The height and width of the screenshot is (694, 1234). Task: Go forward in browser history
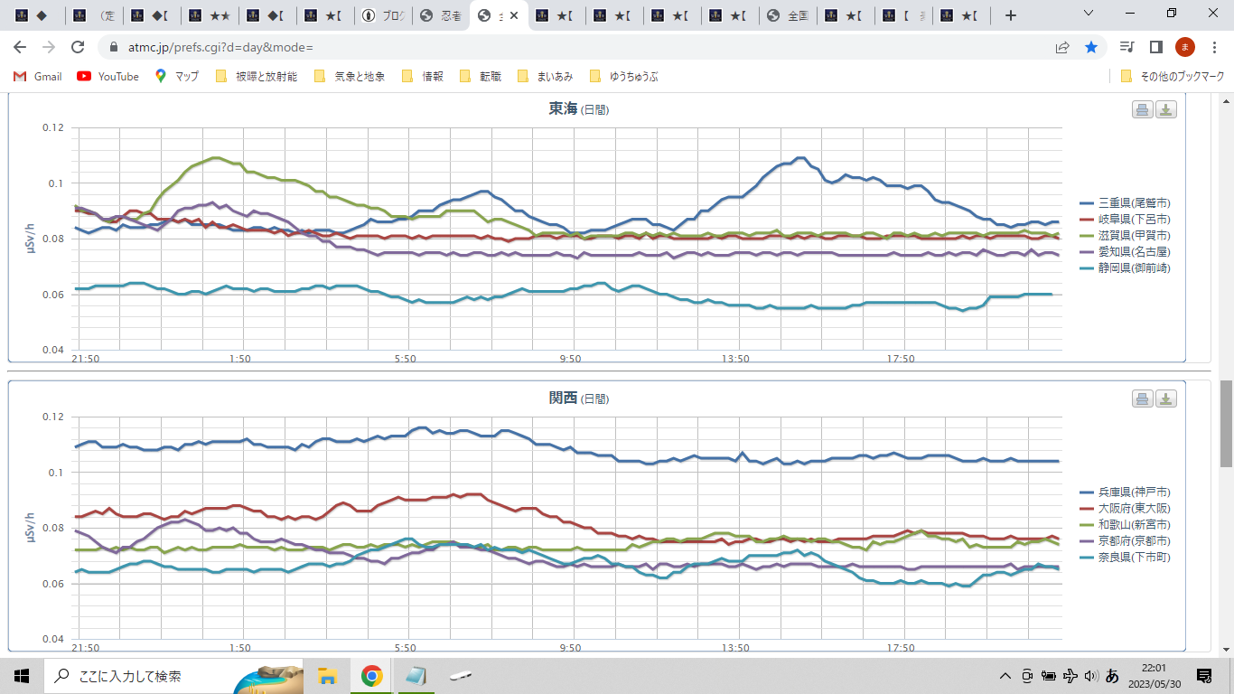49,47
